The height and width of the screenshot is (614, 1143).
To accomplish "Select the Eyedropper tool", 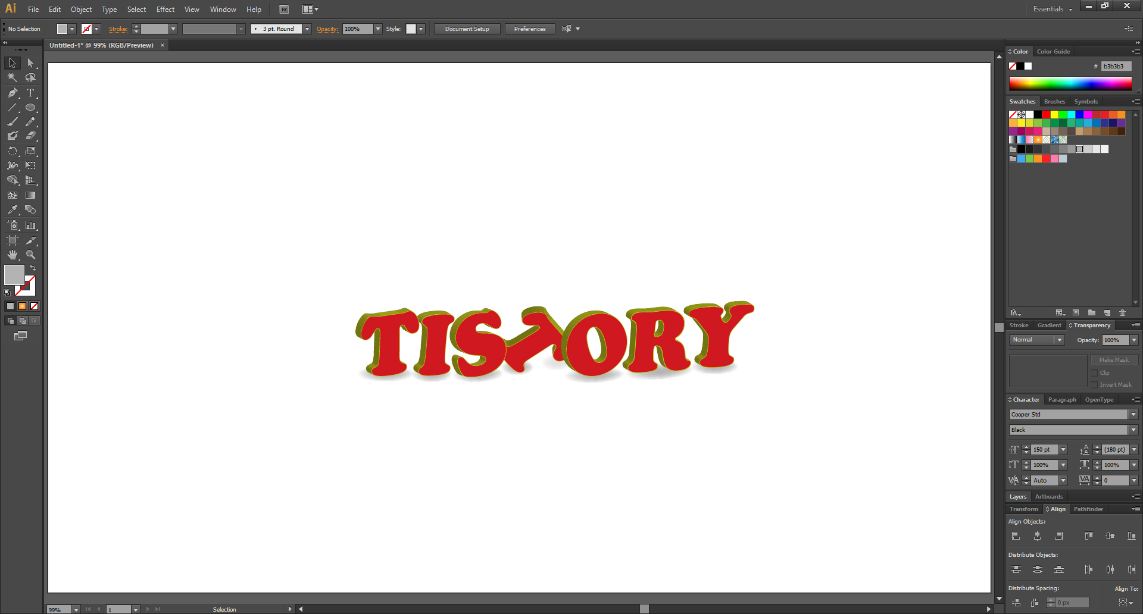I will pyautogui.click(x=13, y=210).
